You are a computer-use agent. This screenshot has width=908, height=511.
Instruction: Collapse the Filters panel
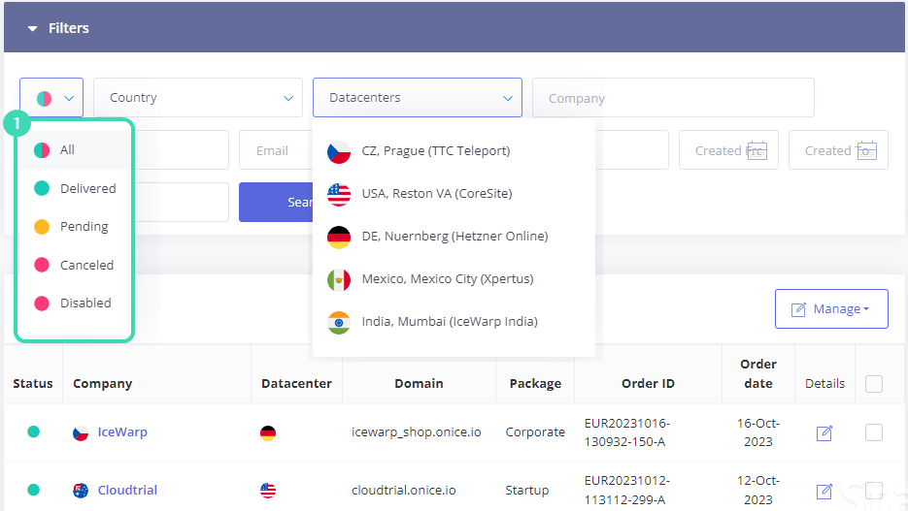pos(33,29)
